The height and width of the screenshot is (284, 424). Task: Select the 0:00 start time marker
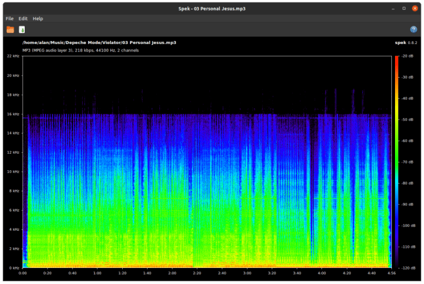tap(23, 273)
